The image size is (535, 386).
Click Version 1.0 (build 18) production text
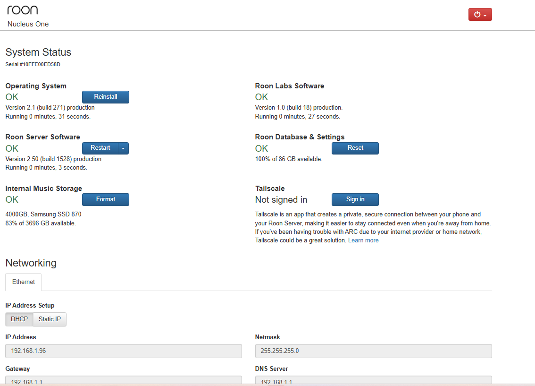tap(299, 108)
